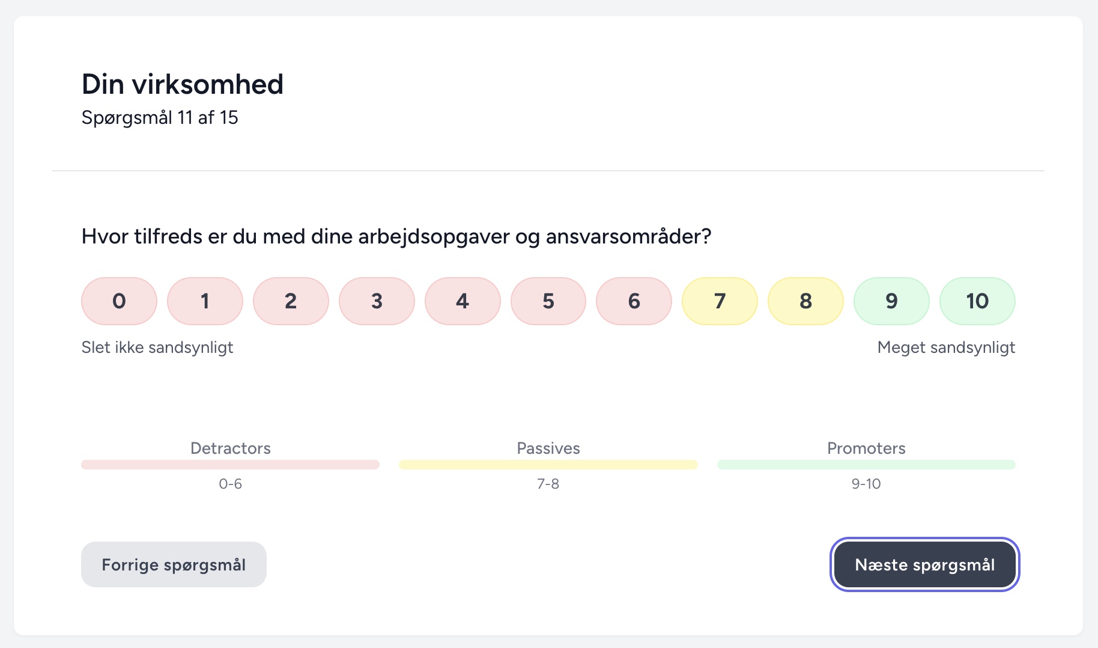This screenshot has height=648, width=1098.
Task: Go to Næste spørgsmål
Action: coord(924,564)
